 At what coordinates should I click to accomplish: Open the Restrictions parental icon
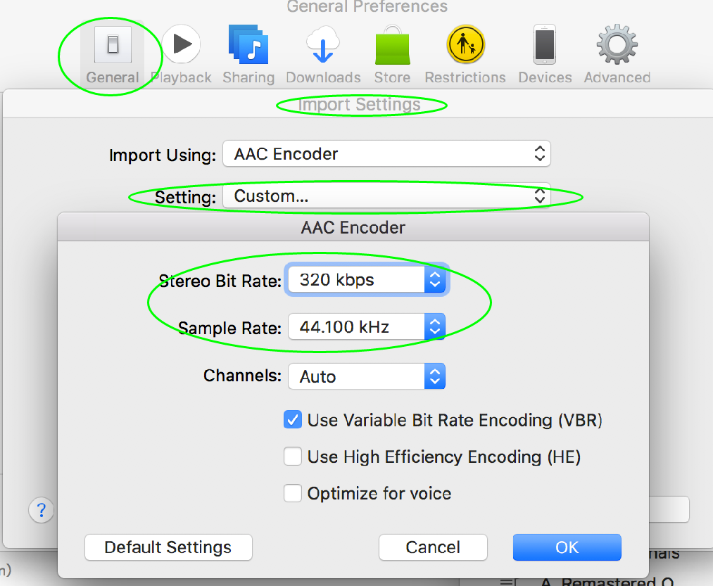[465, 46]
